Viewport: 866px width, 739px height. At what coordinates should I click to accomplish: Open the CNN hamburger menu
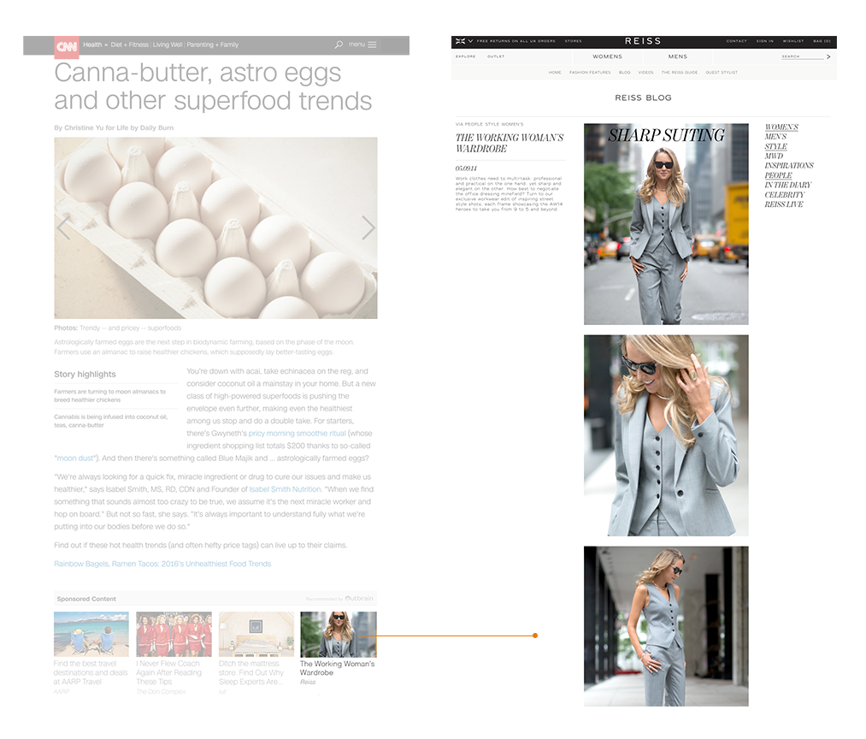click(372, 44)
